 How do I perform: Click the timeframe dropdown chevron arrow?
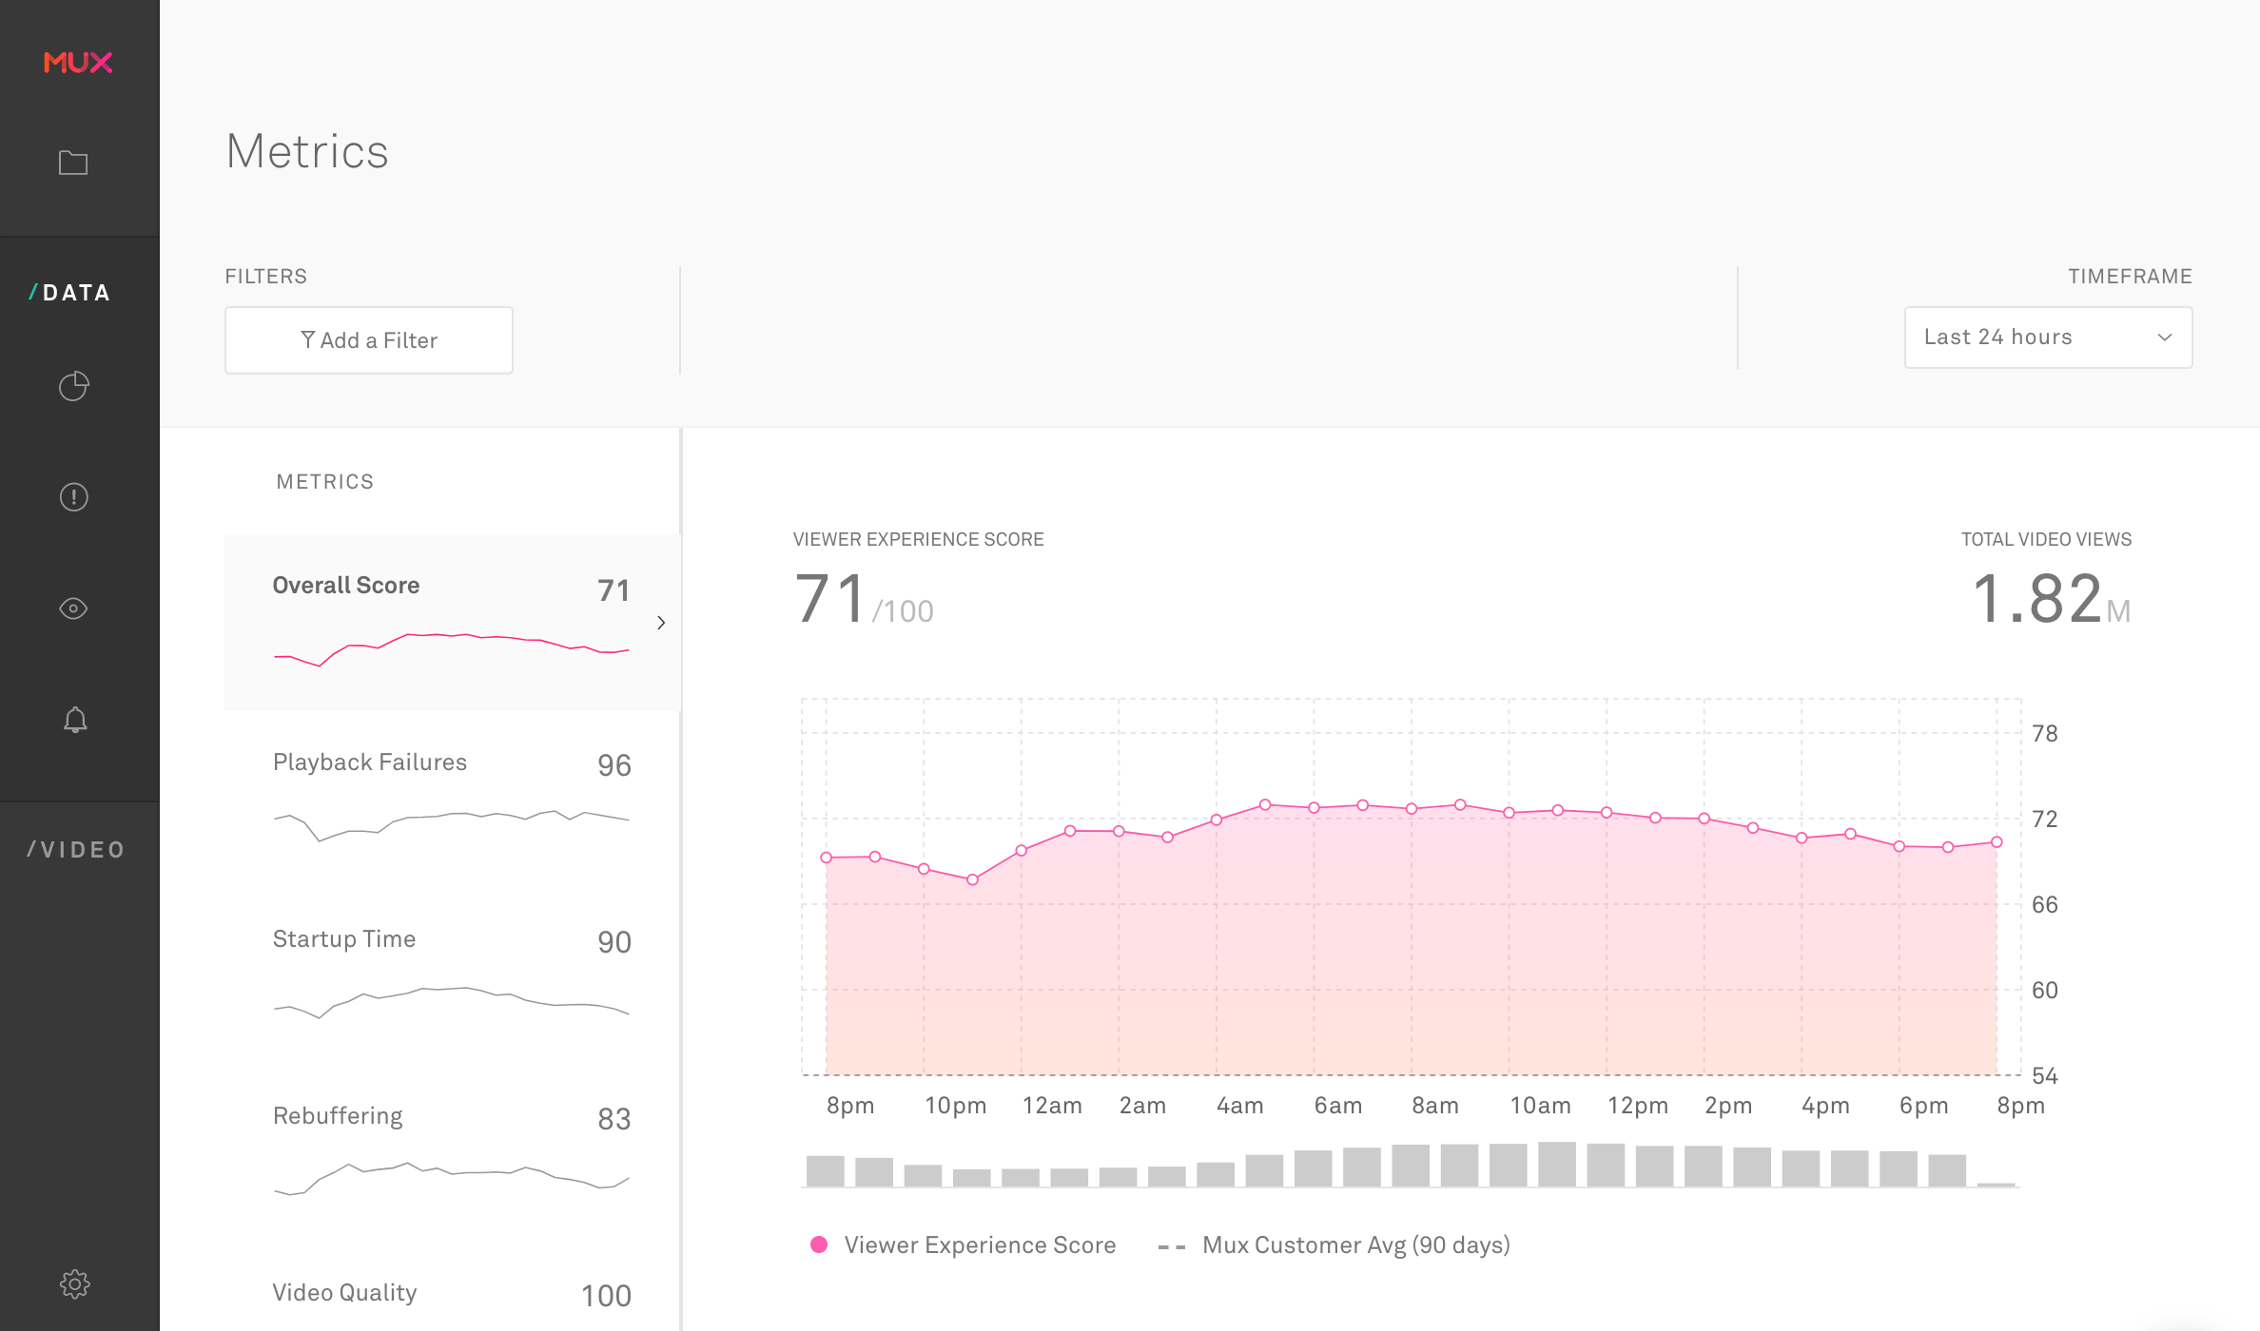2165,338
